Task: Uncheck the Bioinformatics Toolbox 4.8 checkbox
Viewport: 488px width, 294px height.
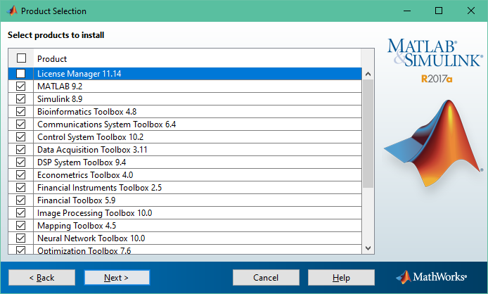Action: click(x=21, y=112)
